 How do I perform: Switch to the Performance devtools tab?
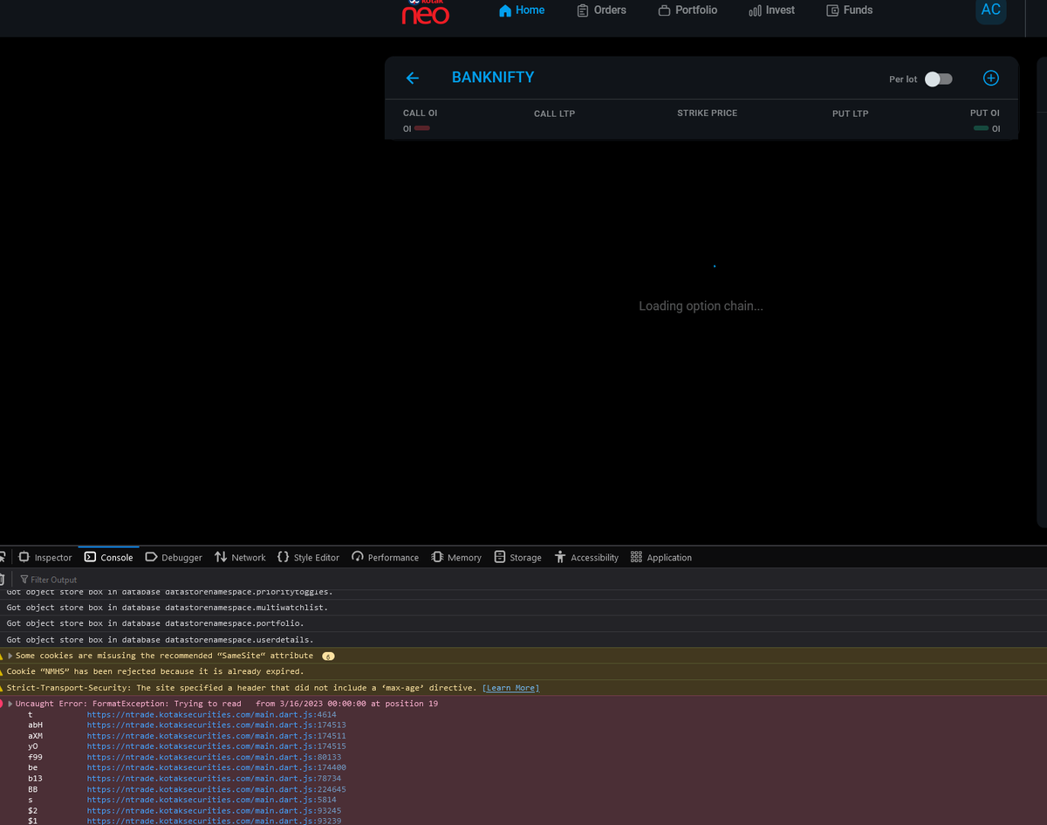385,557
